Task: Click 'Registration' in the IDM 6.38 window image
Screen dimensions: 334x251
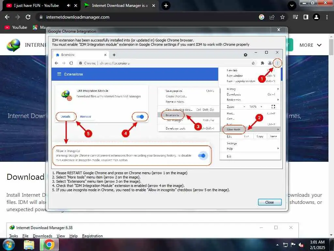Action: (92, 236)
